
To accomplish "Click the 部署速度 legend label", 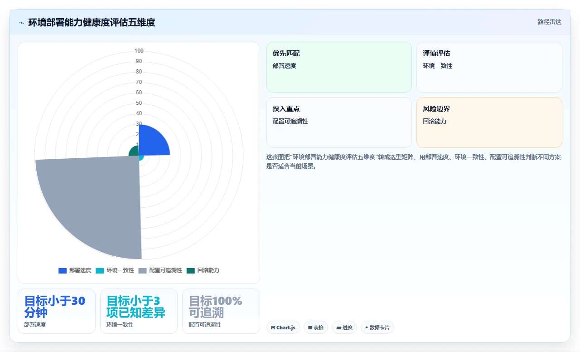I will click(80, 270).
